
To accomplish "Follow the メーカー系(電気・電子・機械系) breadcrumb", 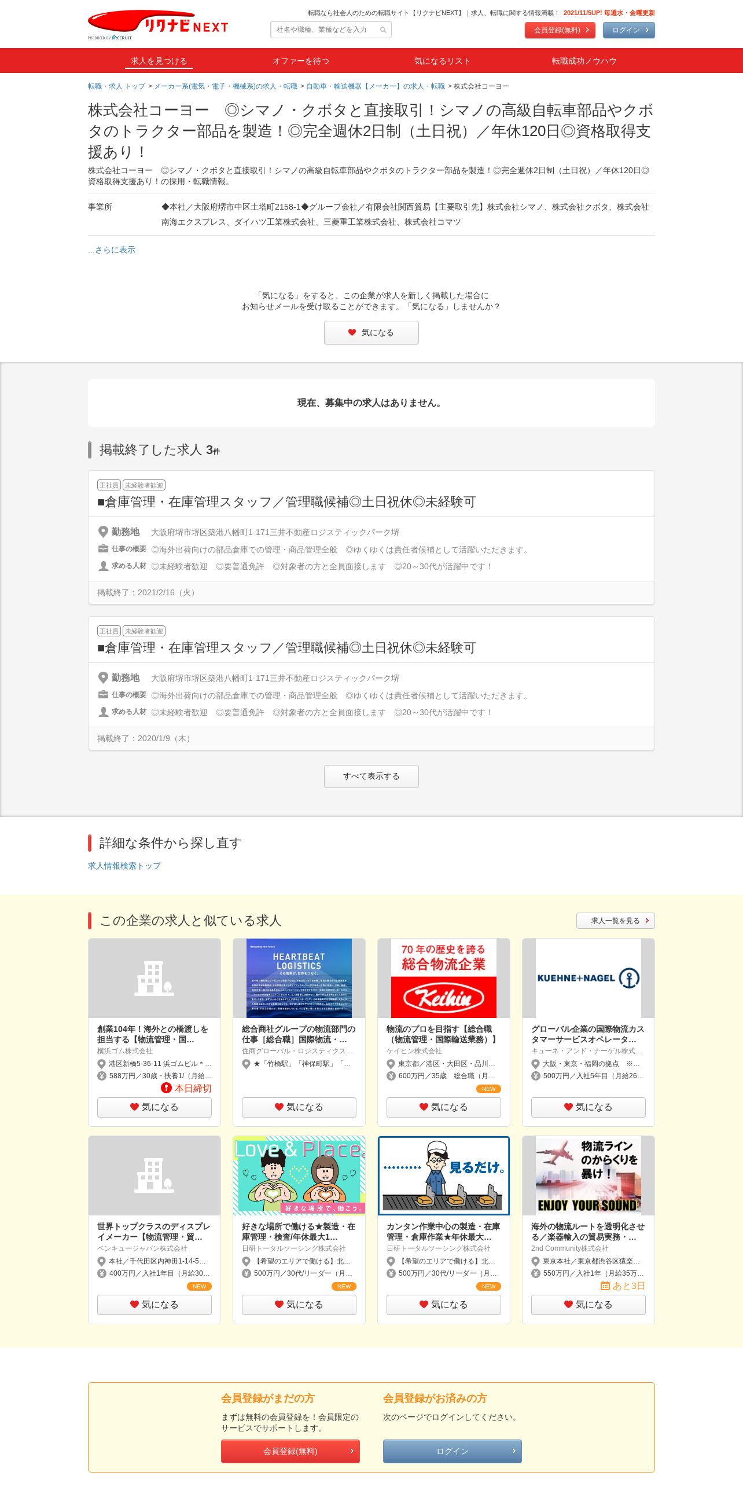I will tap(226, 86).
